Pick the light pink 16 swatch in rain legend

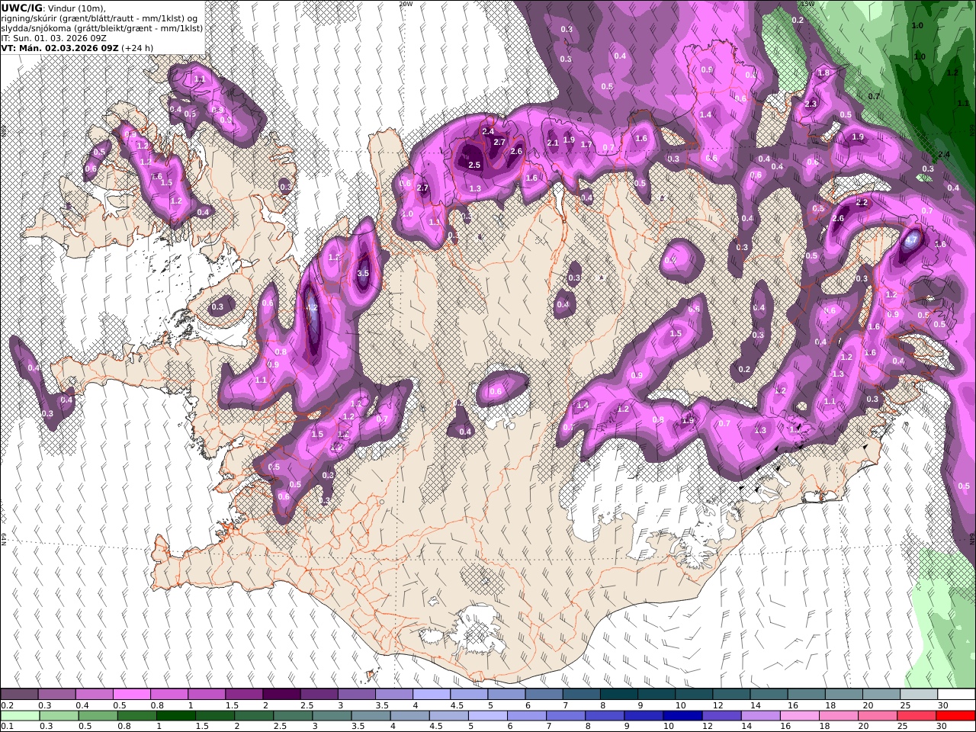coord(800,715)
